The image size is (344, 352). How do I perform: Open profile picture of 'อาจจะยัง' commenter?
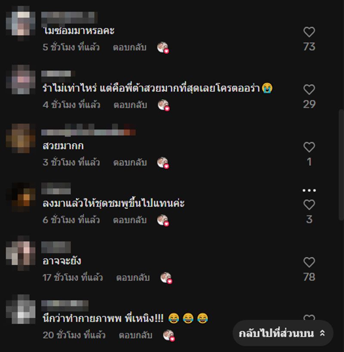click(x=21, y=253)
